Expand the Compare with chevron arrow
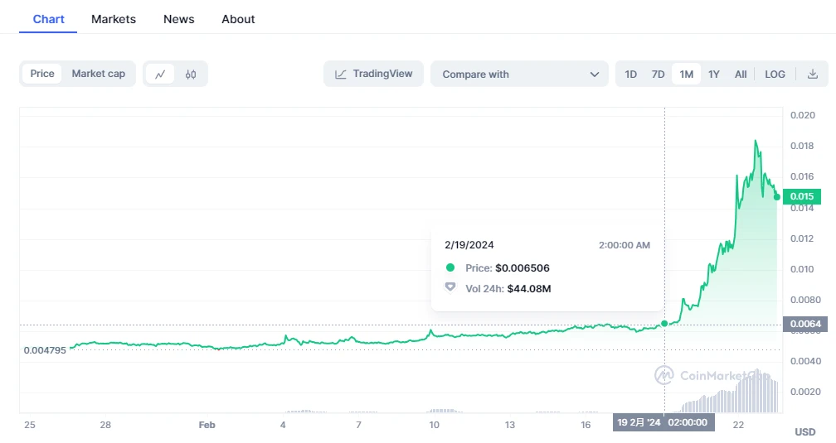 [x=594, y=75]
